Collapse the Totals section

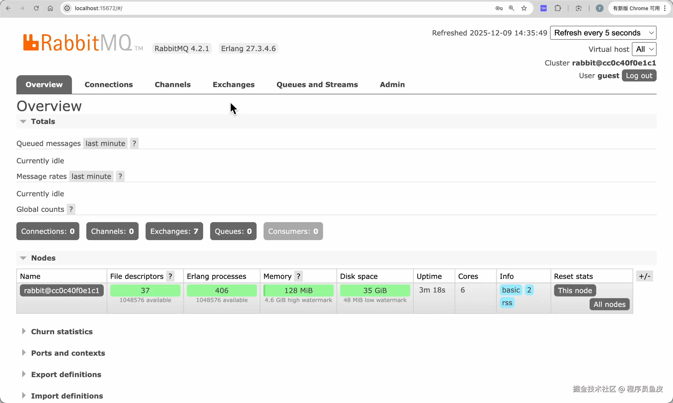pyautogui.click(x=43, y=121)
